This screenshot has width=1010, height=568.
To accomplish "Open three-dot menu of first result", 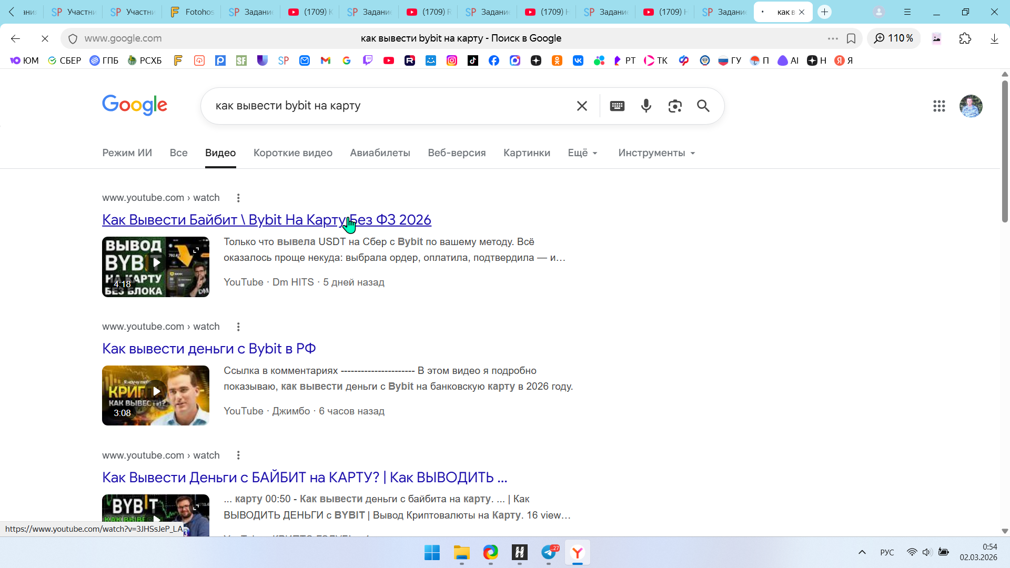I will click(238, 198).
